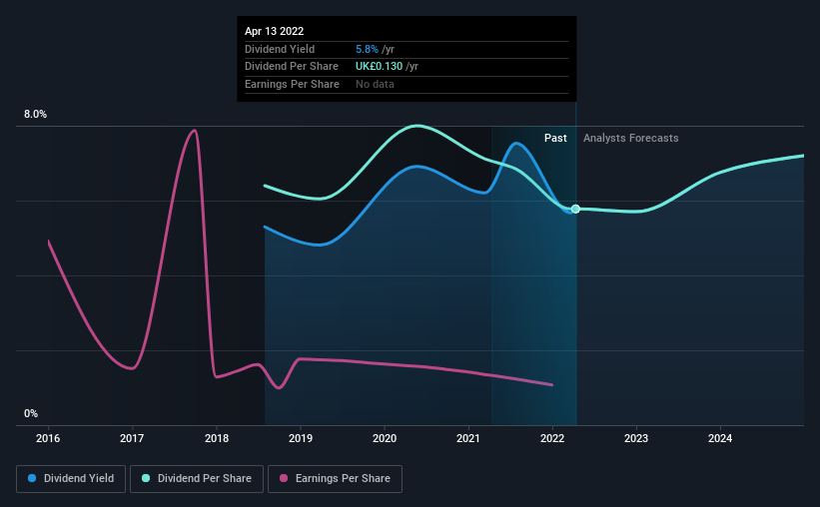The image size is (820, 507).
Task: Click the 2023 x-axis label
Action: tap(636, 438)
